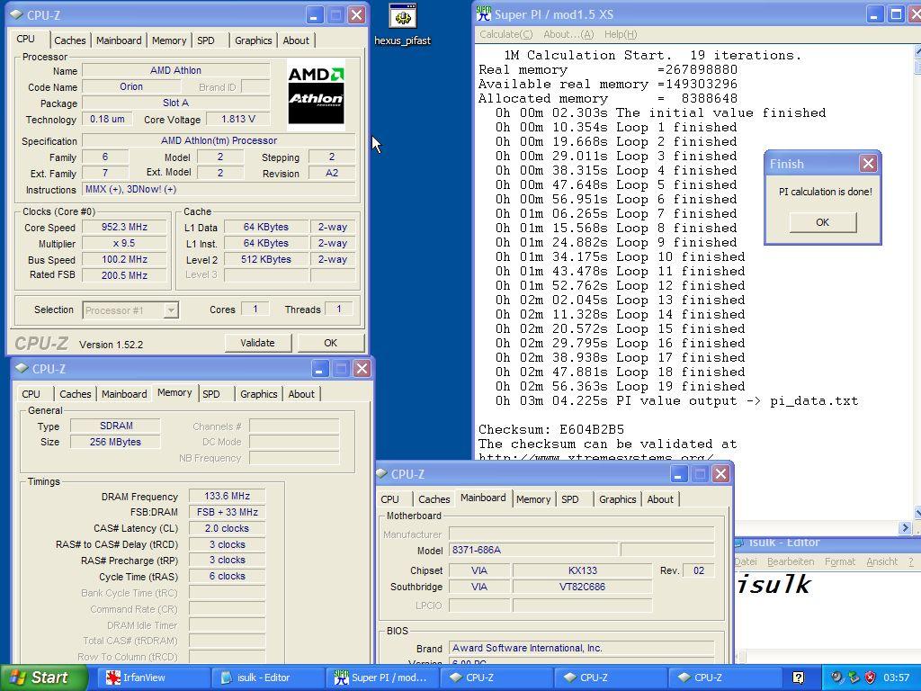Click the Code Name Orion field
The width and height of the screenshot is (921, 691).
[x=131, y=86]
